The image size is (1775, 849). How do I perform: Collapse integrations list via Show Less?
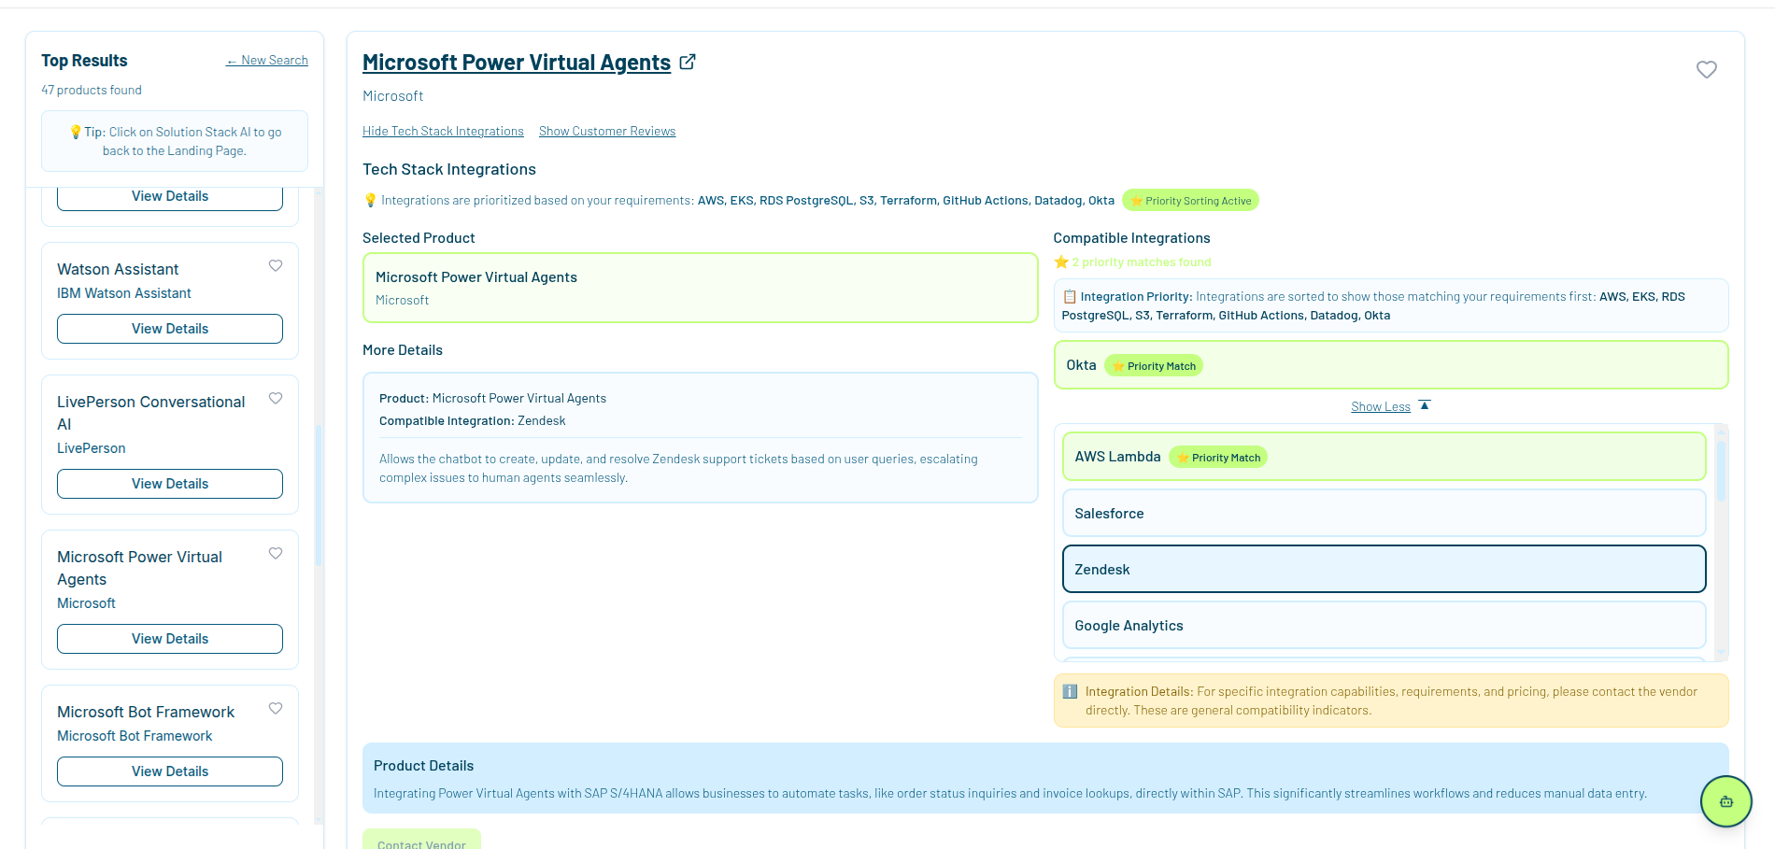point(1381,406)
